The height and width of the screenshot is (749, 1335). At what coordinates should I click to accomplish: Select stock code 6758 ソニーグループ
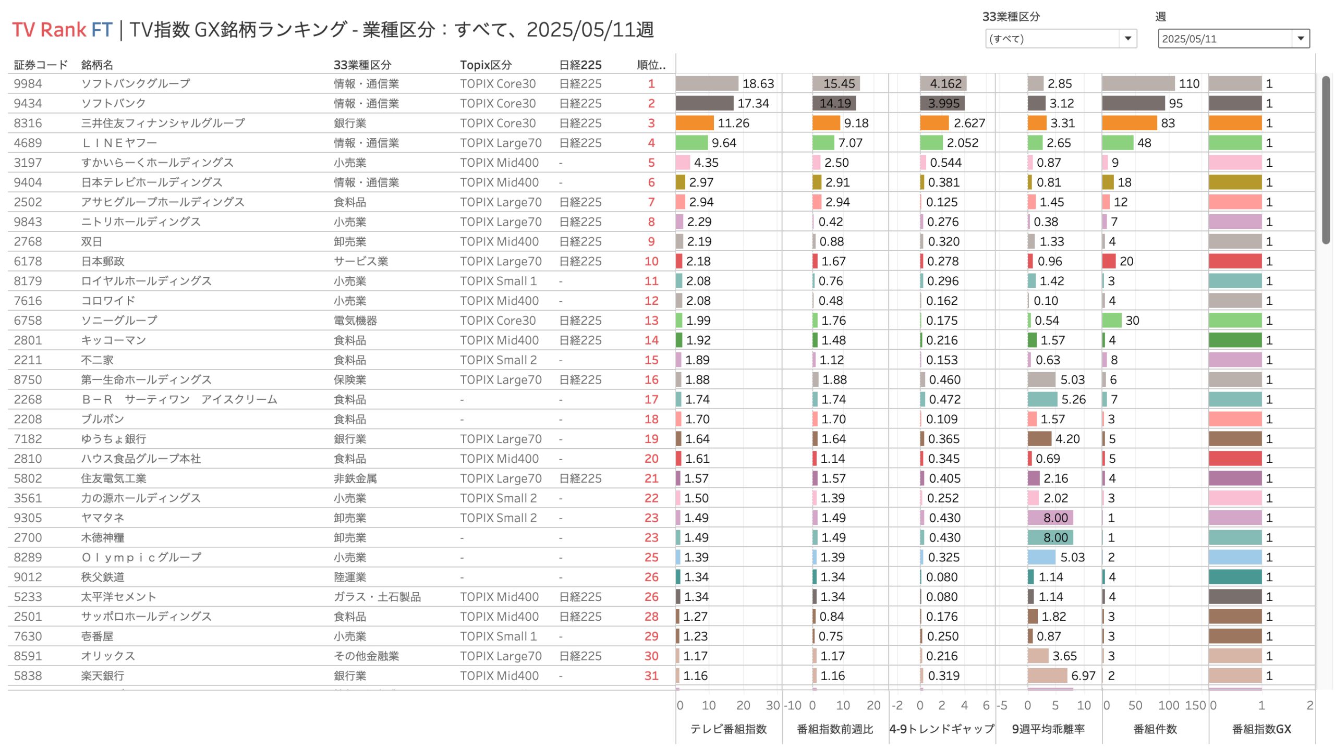coord(28,321)
